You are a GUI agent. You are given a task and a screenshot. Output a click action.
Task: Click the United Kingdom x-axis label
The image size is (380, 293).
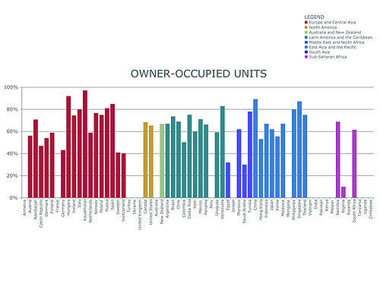pos(140,215)
